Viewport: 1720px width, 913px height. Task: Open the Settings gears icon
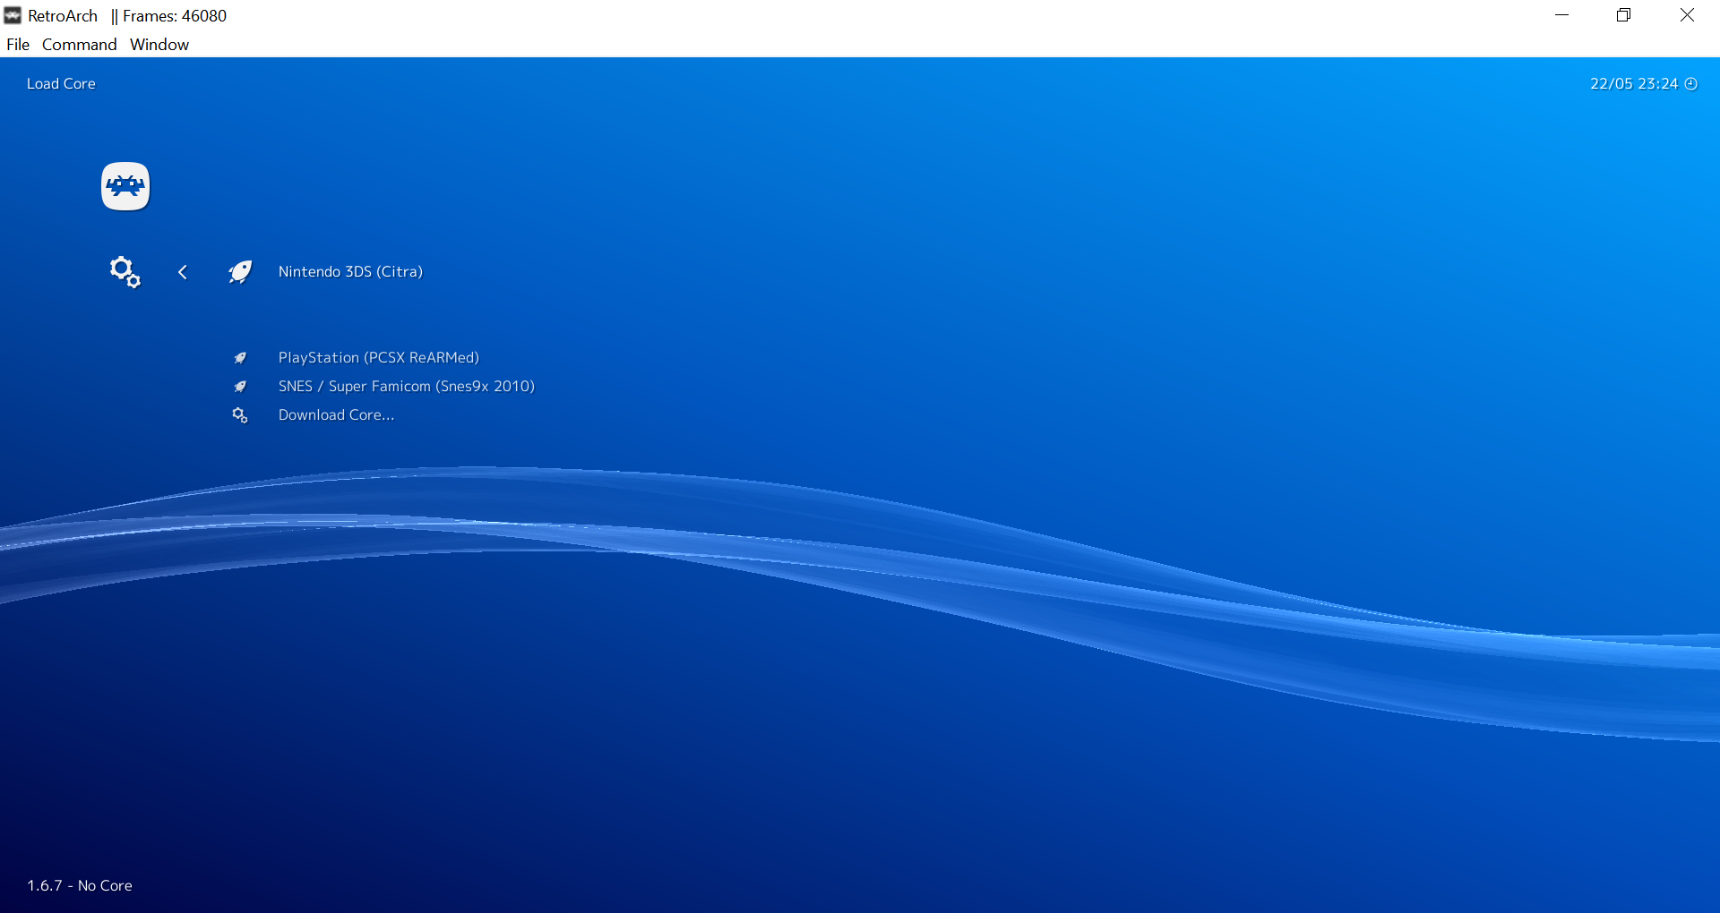pyautogui.click(x=125, y=272)
